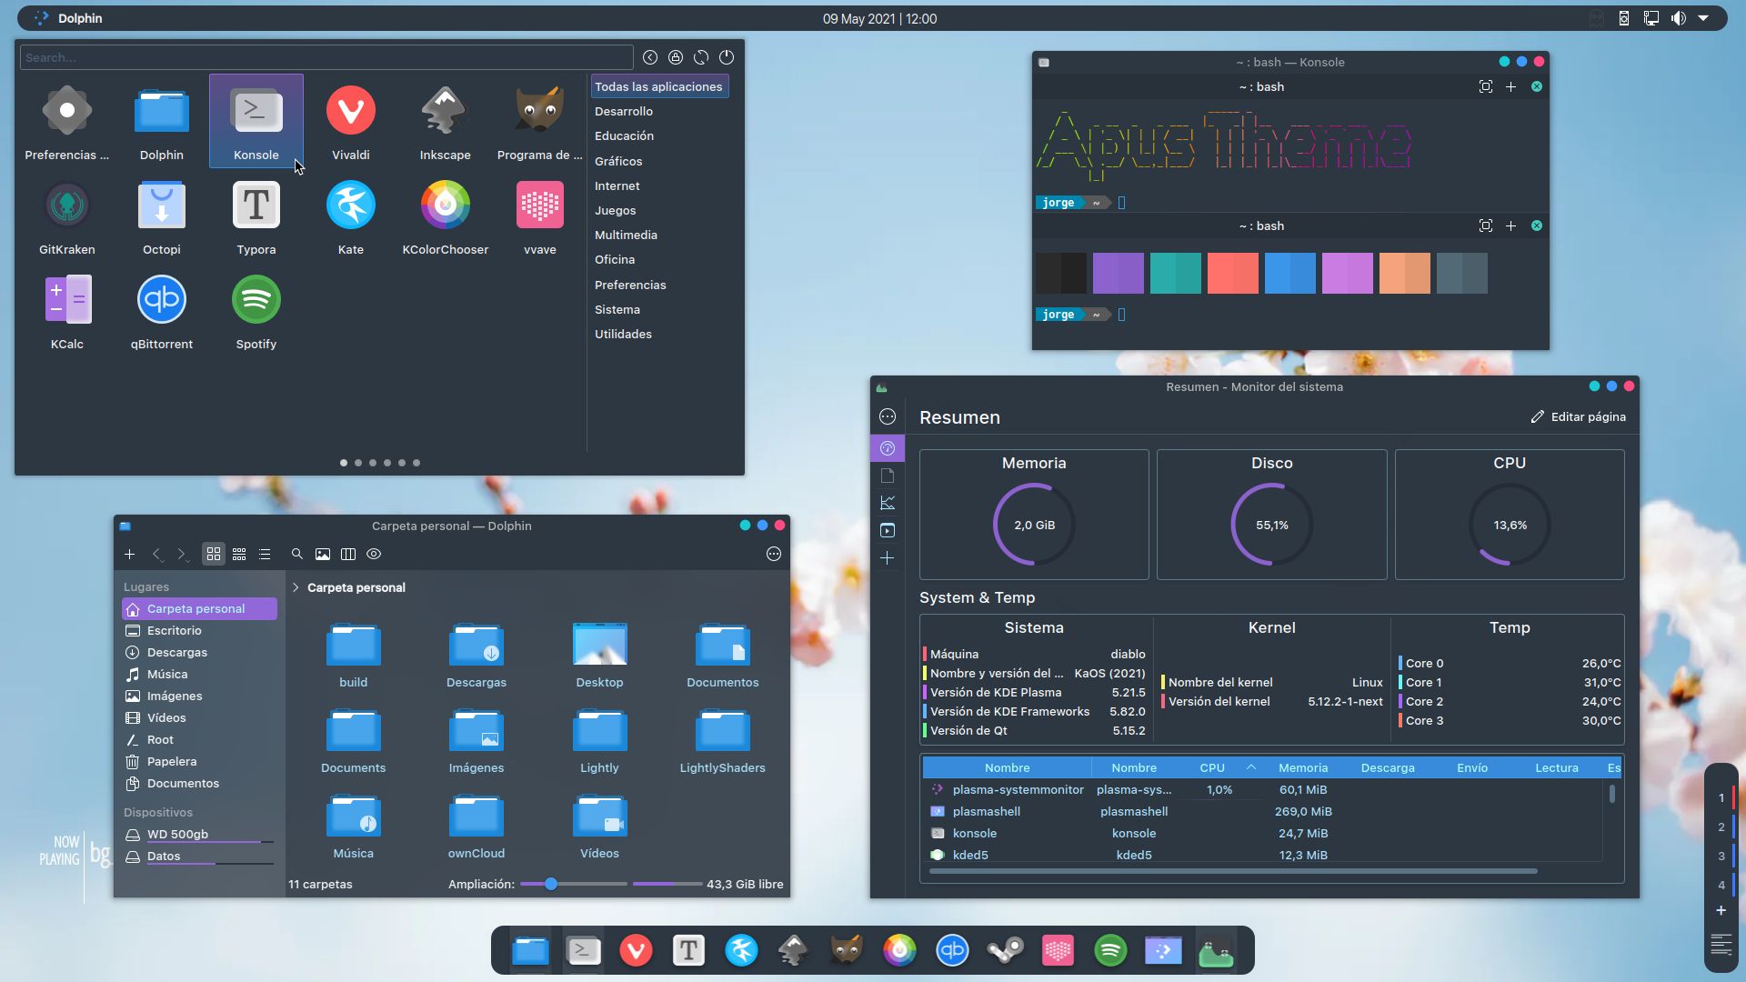Launch GIMP from the dock

[846, 950]
